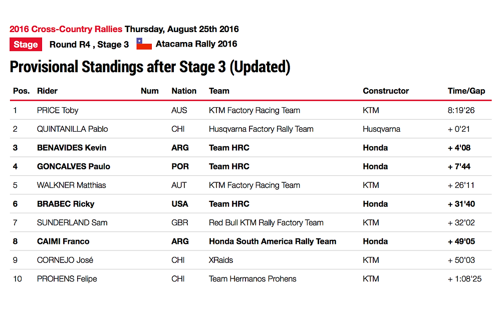Click the Pos. column header
501x311 pixels.
(22, 91)
